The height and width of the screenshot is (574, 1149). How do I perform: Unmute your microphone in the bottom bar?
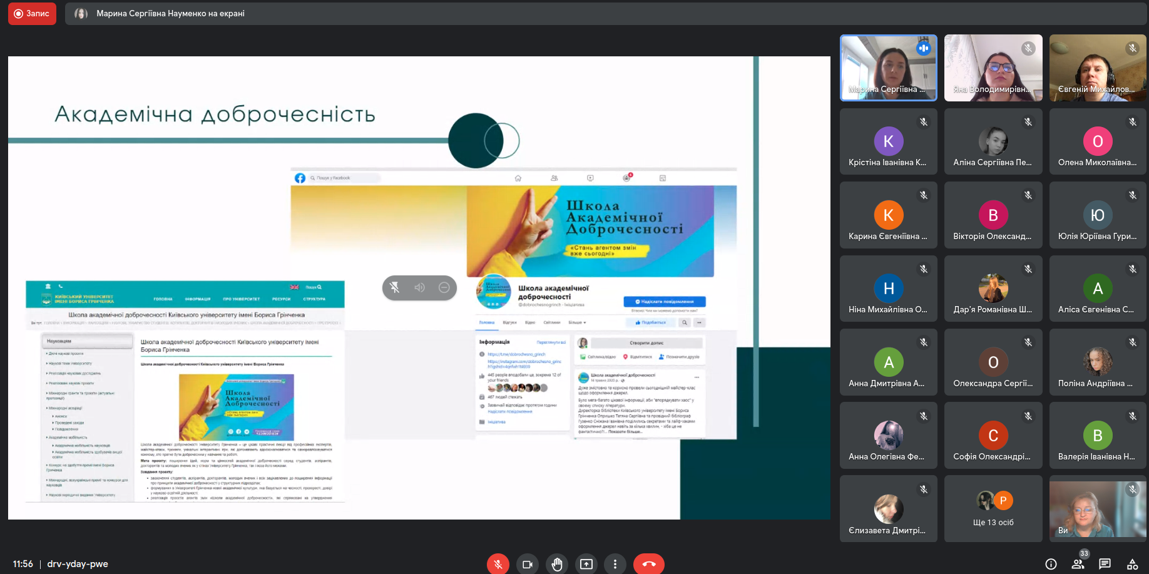click(x=498, y=564)
